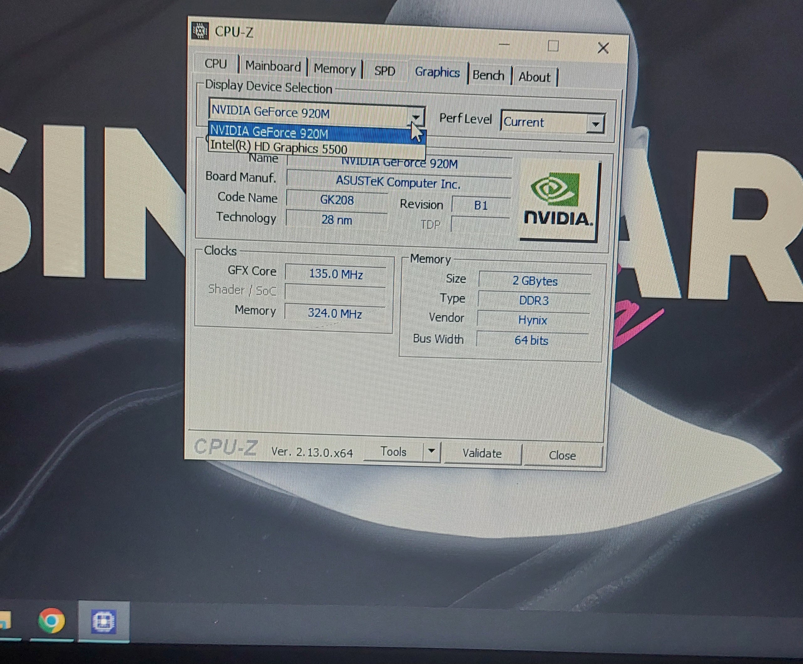Close CPU-Z with the title bar X
The image size is (803, 664).
[x=603, y=48]
